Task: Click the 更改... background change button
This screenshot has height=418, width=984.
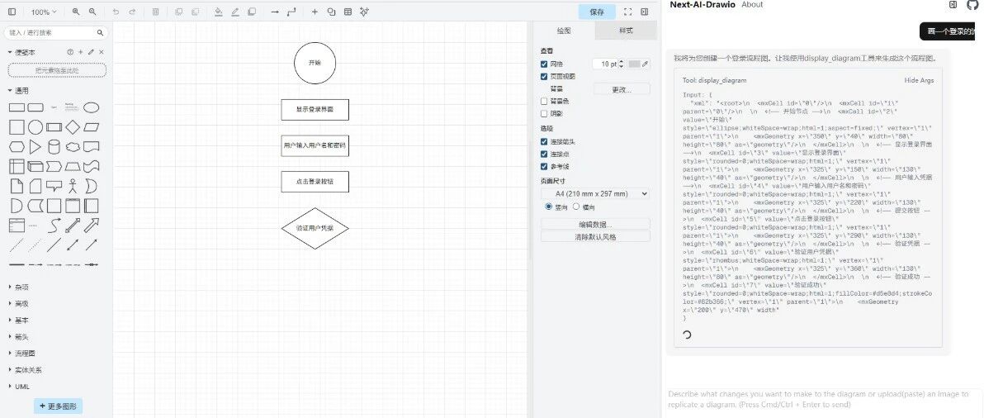Action: pyautogui.click(x=622, y=89)
